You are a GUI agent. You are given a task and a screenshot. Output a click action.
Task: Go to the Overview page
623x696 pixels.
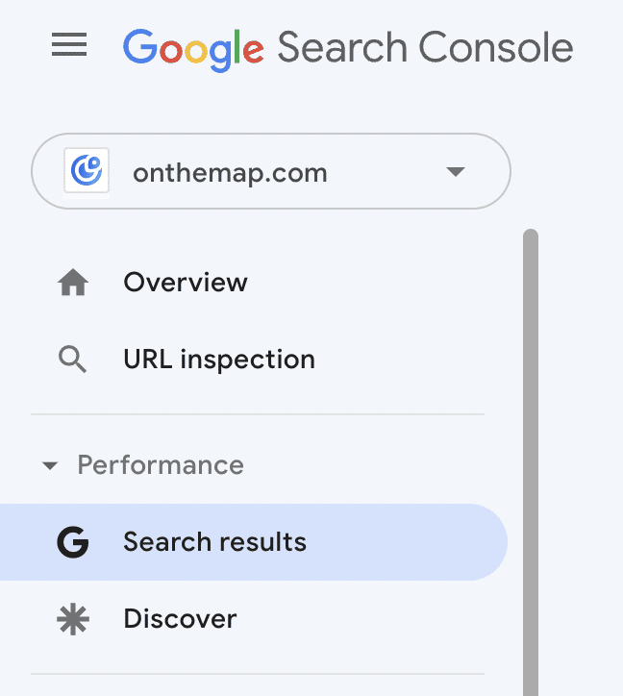(186, 283)
